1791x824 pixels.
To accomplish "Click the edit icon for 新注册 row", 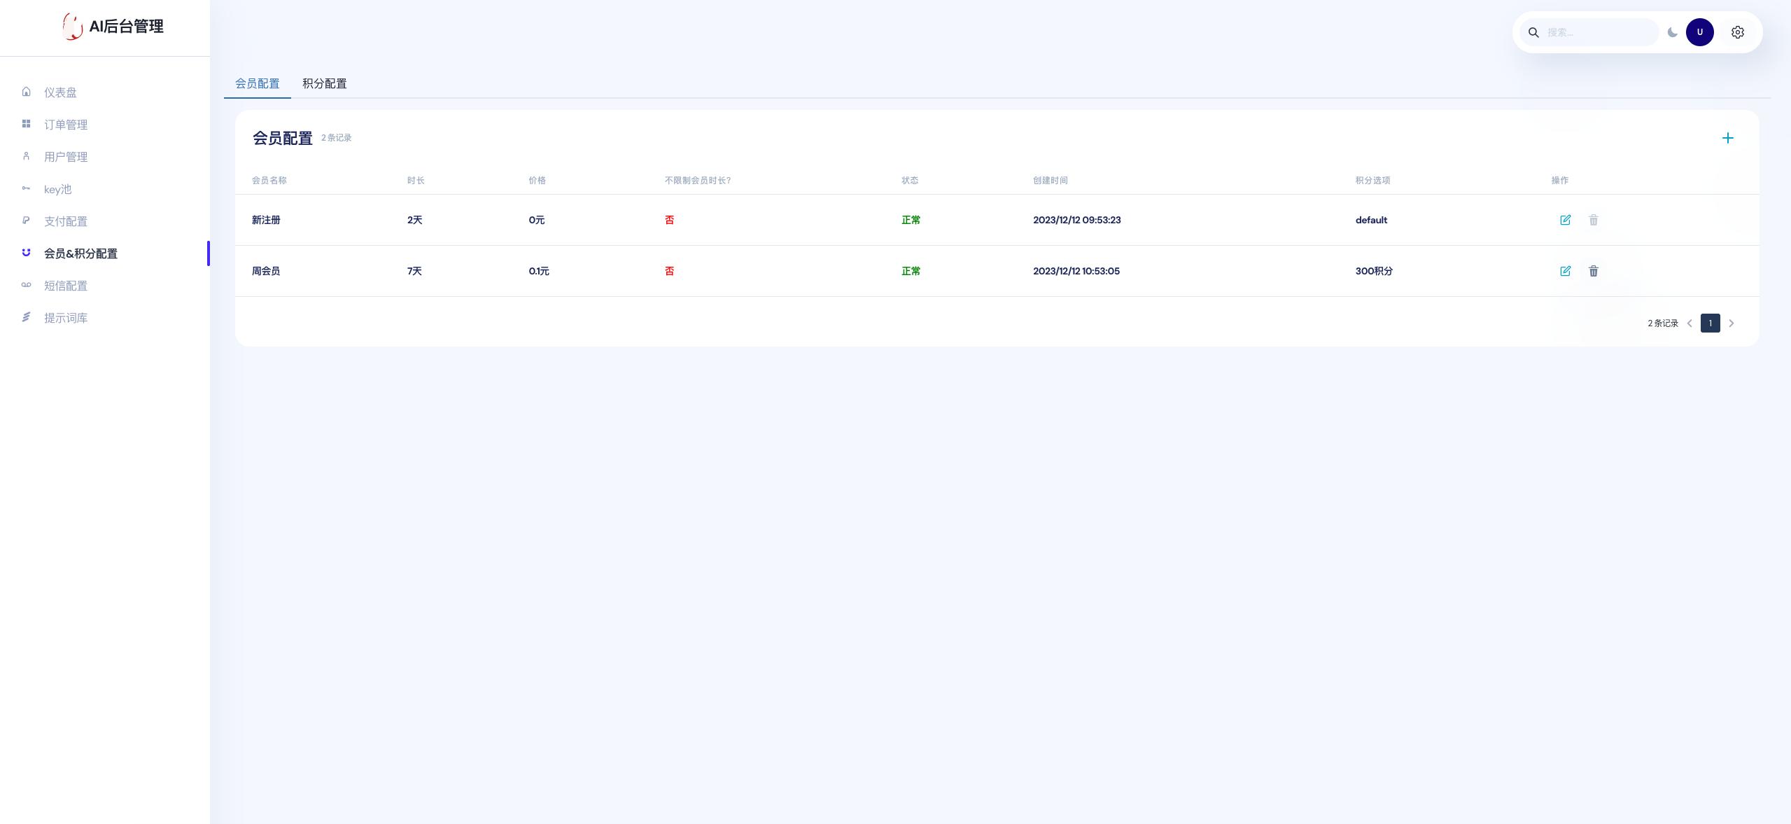I will [x=1565, y=220].
